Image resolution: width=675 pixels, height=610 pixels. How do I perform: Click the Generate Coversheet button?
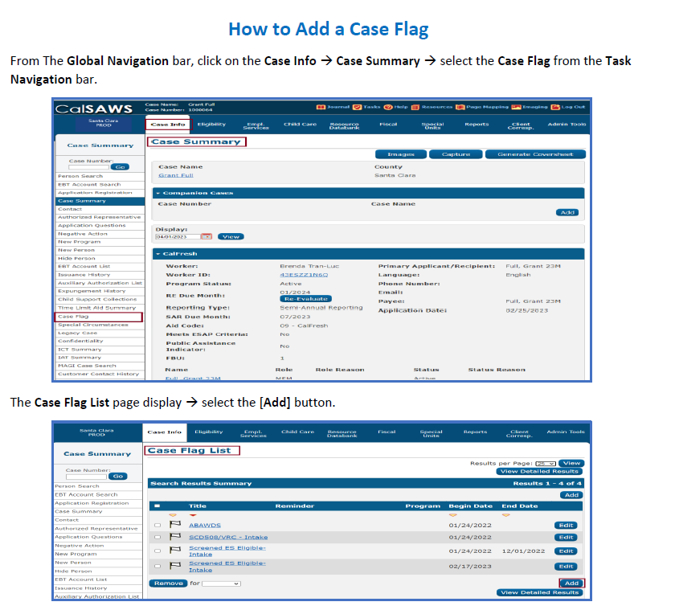click(x=535, y=154)
